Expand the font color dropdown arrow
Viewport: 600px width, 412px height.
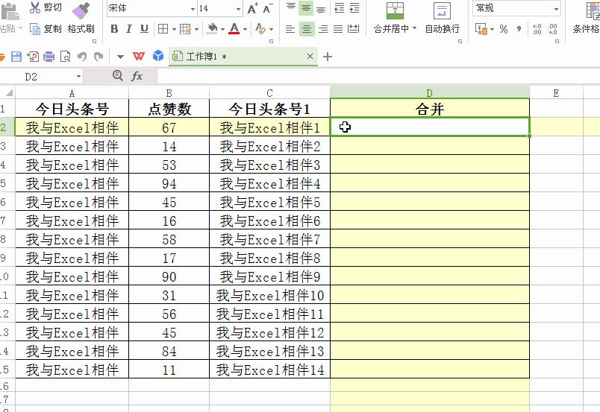(x=245, y=30)
